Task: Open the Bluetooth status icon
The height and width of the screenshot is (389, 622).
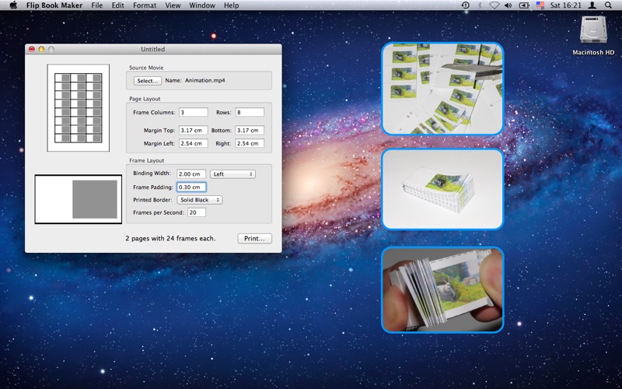Action: click(x=480, y=5)
